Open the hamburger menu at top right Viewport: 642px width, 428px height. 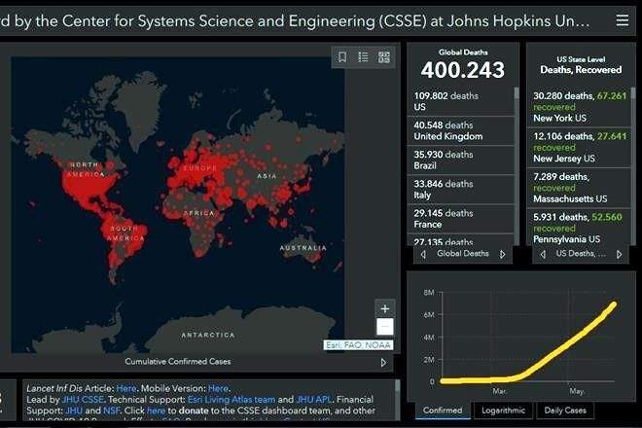tap(622, 19)
